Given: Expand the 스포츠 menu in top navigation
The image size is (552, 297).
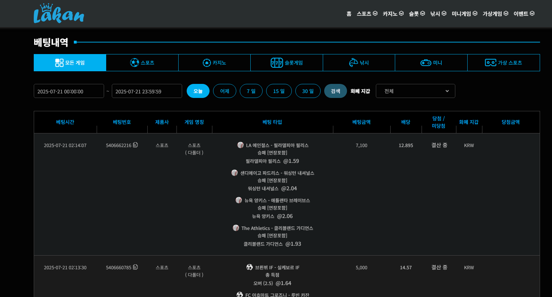Looking at the screenshot, I should tap(367, 14).
